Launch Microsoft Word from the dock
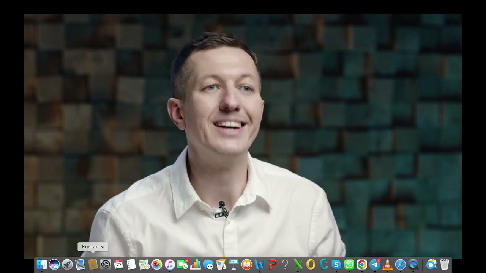 click(x=260, y=264)
